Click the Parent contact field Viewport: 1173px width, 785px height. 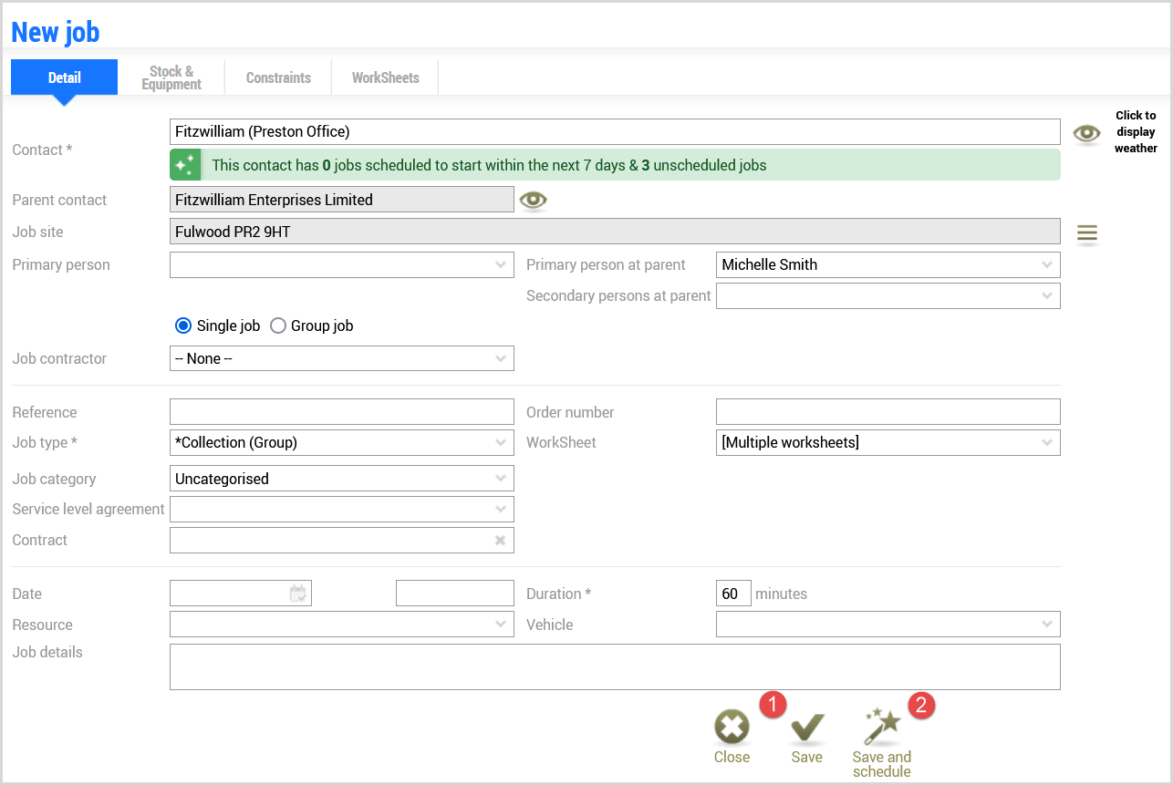(x=342, y=200)
